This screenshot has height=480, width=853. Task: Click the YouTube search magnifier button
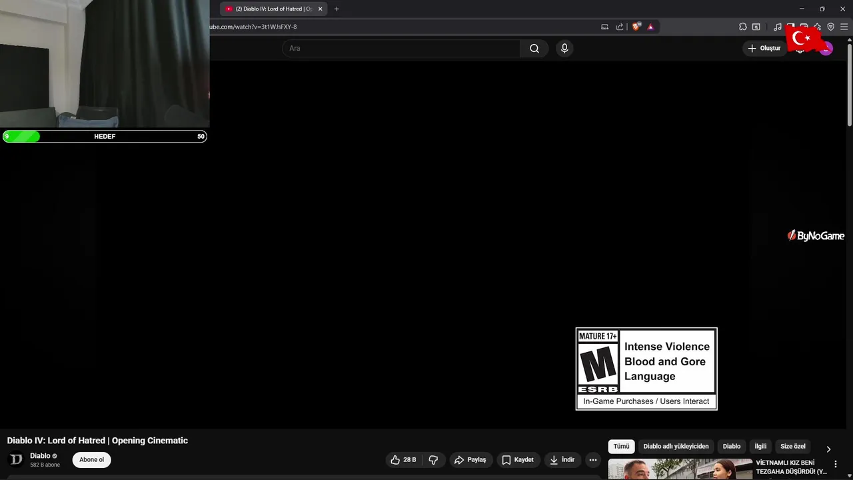click(x=534, y=48)
